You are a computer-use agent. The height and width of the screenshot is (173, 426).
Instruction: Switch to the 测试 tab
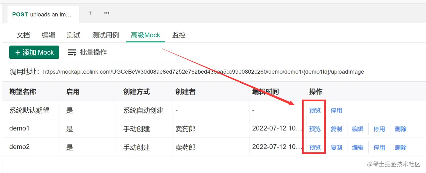click(x=74, y=35)
